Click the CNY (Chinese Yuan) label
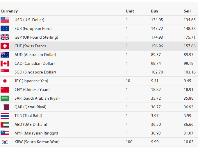The height and width of the screenshot is (147, 198). pos(32,89)
